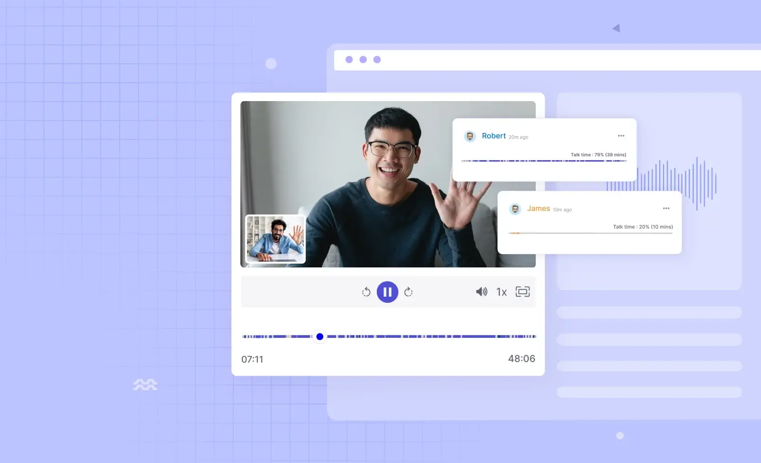The width and height of the screenshot is (761, 463).
Task: Click James's avatar icon
Action: pos(515,209)
